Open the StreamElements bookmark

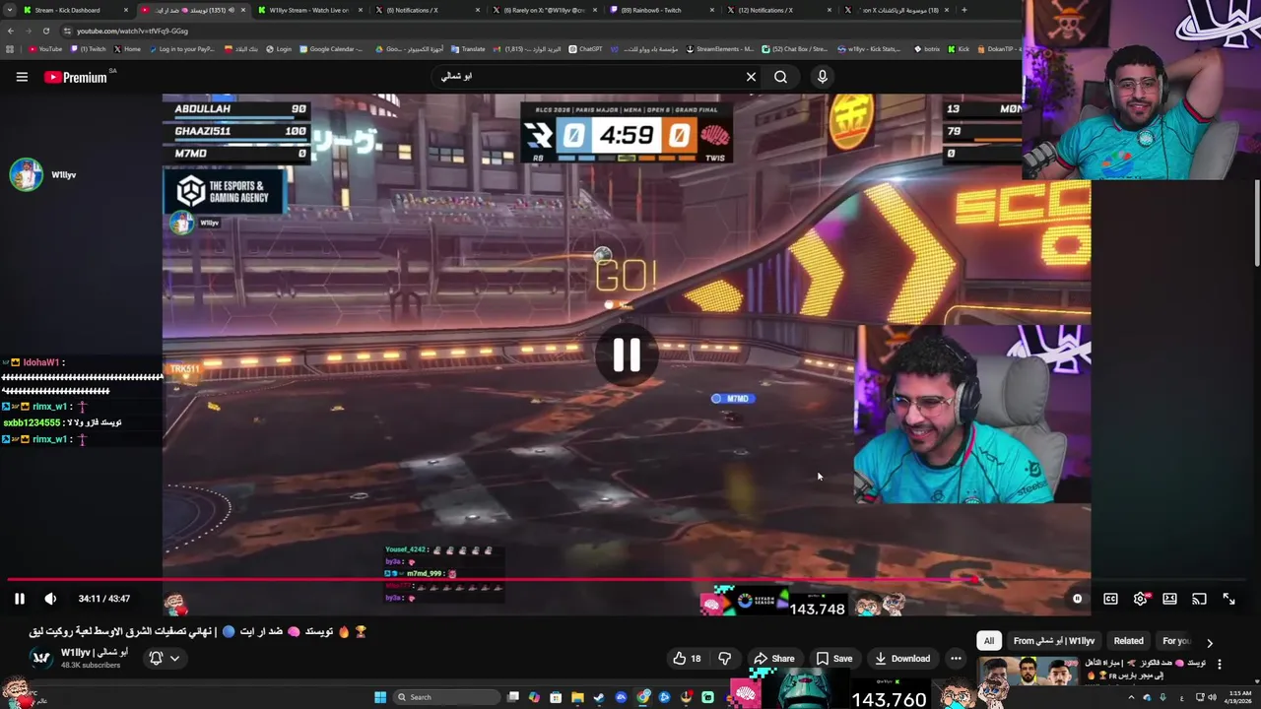click(720, 49)
